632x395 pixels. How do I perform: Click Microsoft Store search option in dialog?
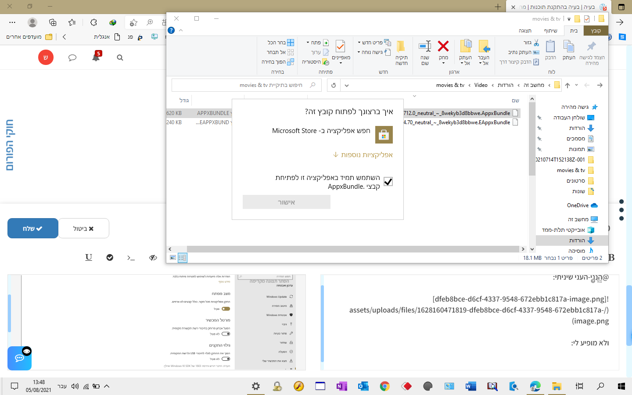(332, 135)
